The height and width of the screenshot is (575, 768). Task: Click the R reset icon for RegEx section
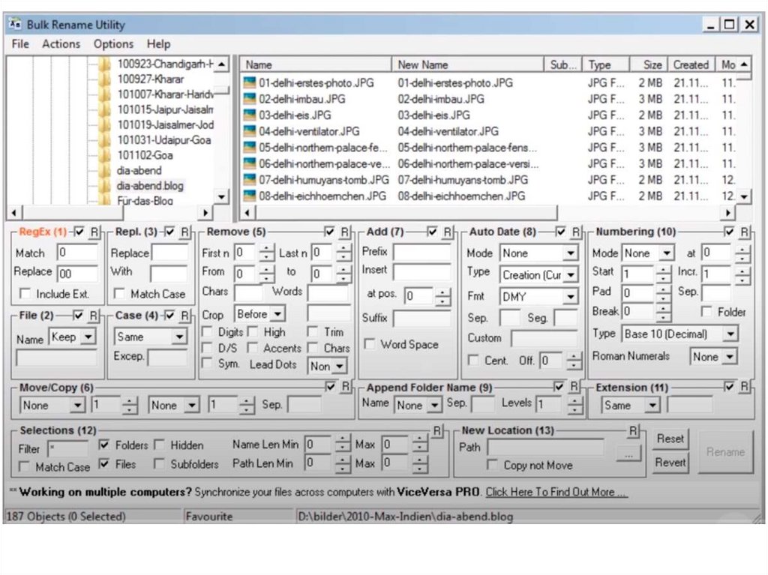94,232
